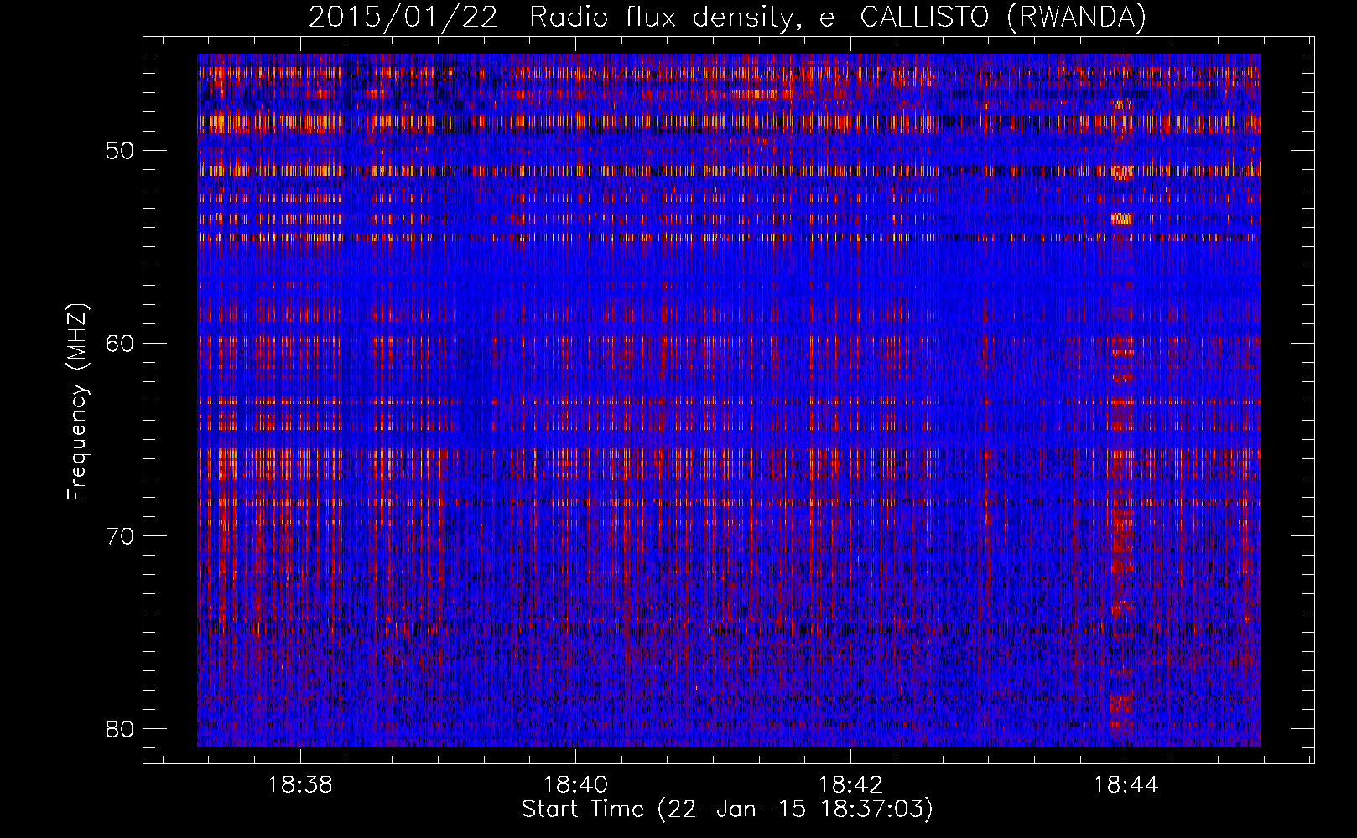Select the 18:42 time tick label

pyautogui.click(x=850, y=784)
